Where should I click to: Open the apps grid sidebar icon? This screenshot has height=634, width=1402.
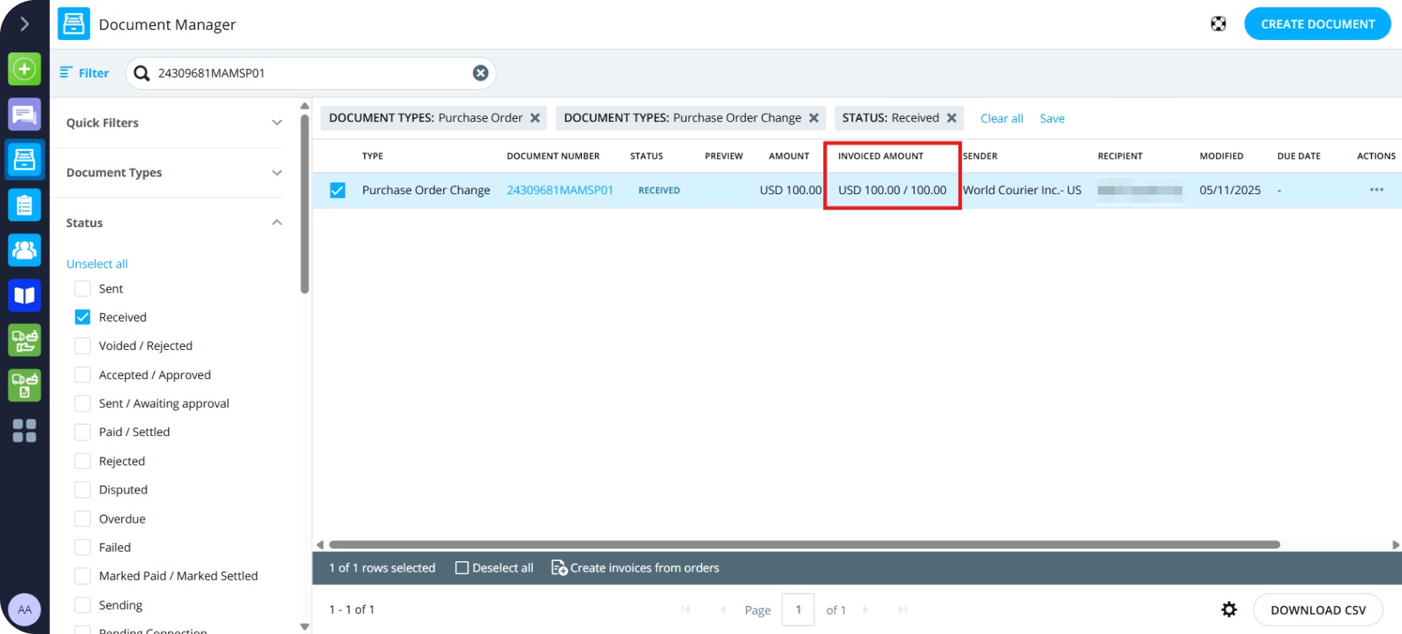(25, 431)
